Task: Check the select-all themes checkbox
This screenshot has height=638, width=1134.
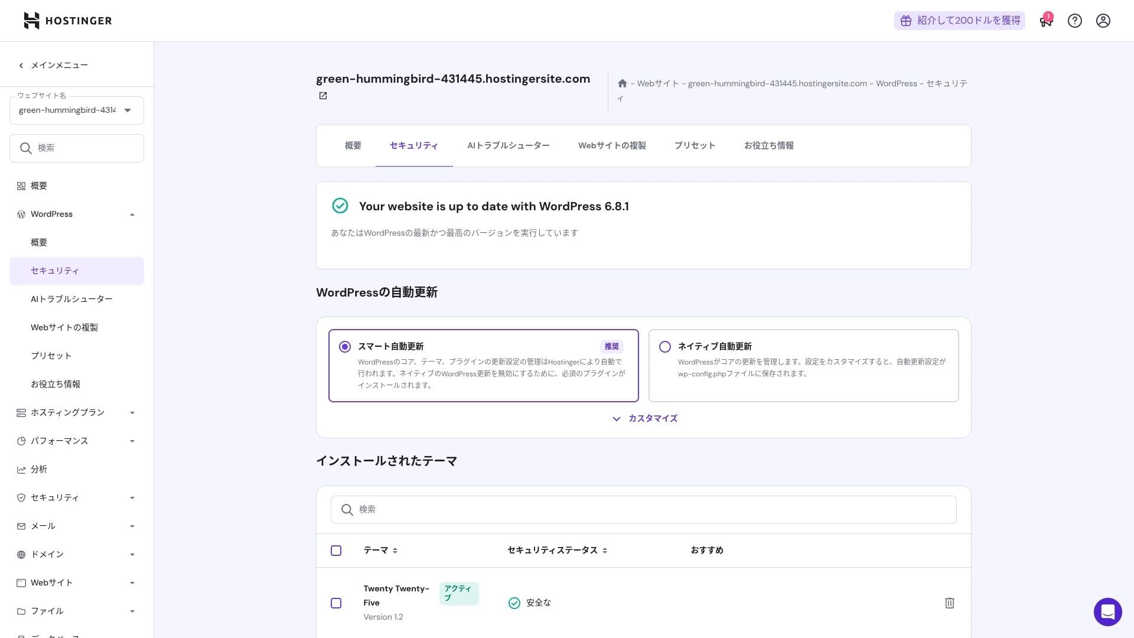Action: tap(336, 551)
